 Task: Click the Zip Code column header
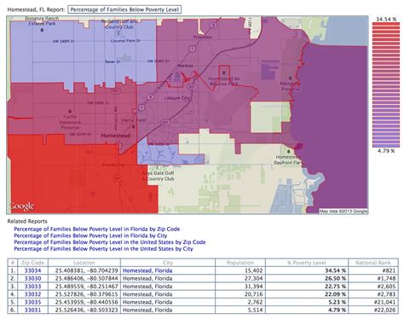[32, 263]
